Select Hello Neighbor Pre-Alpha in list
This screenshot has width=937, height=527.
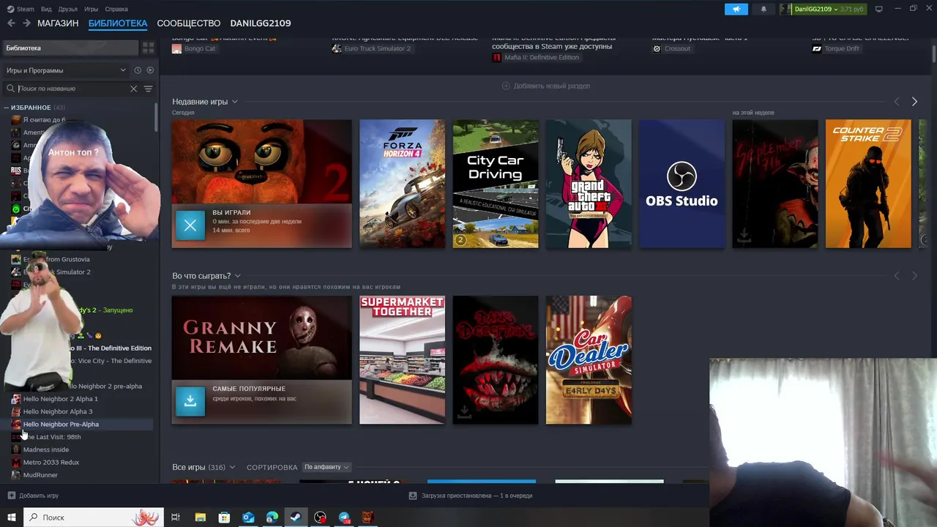pos(61,425)
